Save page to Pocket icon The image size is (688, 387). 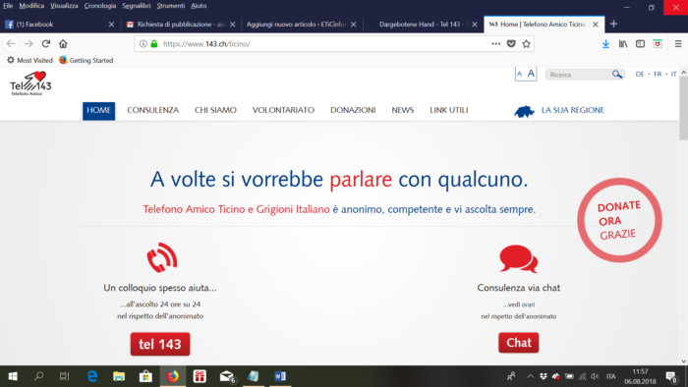tap(511, 44)
